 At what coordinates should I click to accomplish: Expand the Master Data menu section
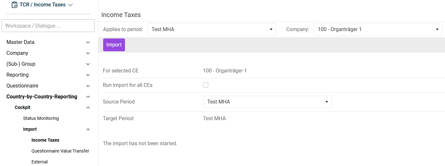pyautogui.click(x=88, y=42)
